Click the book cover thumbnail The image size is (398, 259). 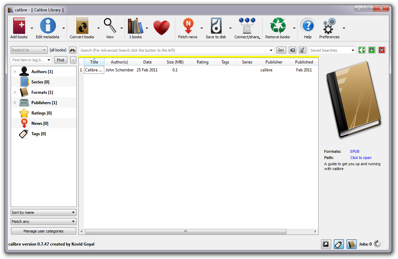coord(354,100)
